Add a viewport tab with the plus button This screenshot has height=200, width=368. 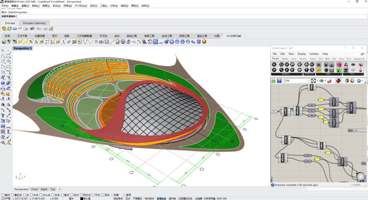(x=60, y=189)
